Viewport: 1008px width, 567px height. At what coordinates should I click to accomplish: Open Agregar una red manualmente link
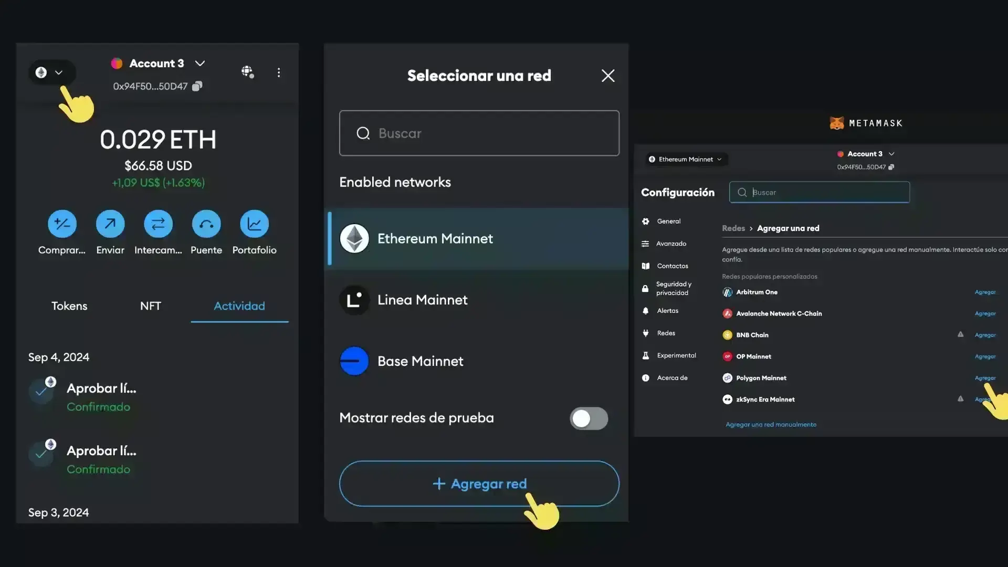coord(770,424)
